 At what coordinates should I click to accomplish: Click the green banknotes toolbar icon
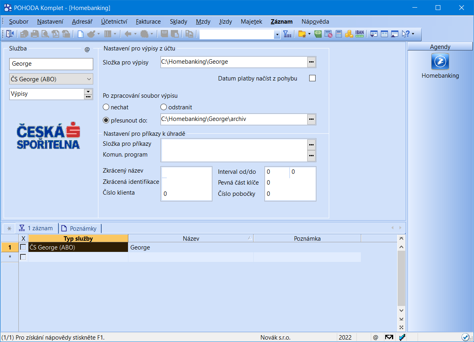pos(318,34)
